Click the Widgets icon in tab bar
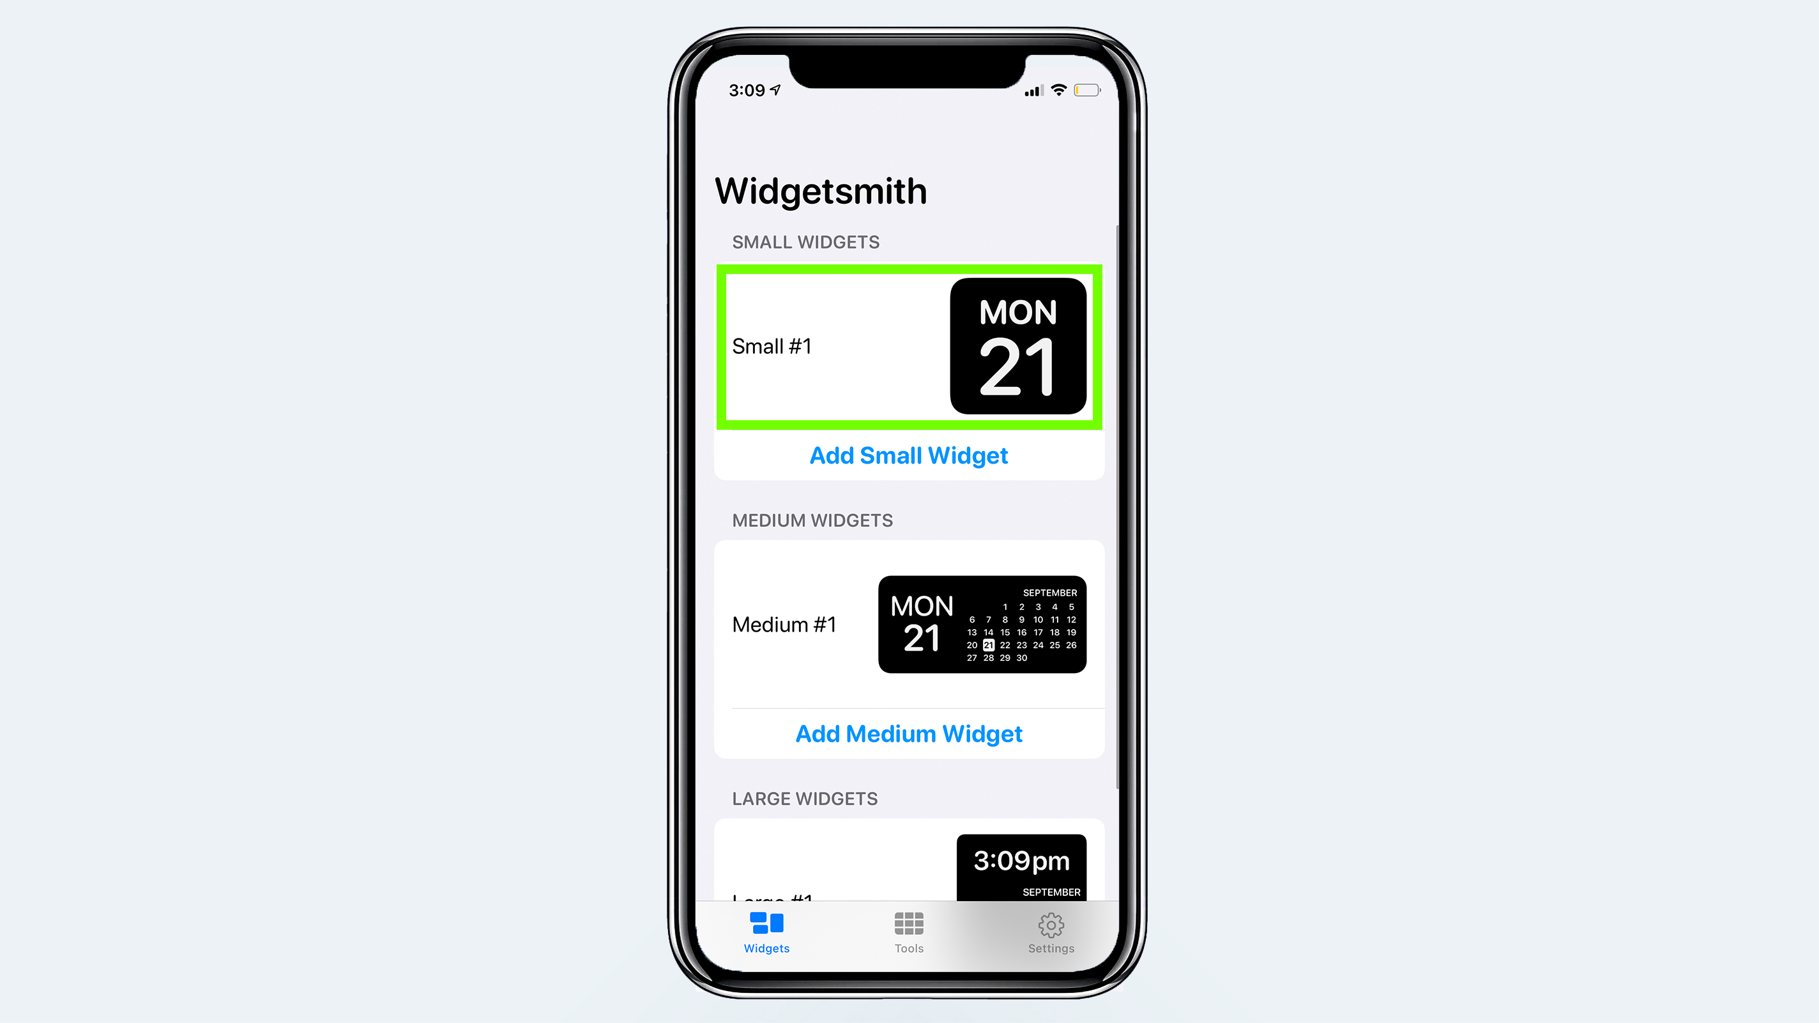The image size is (1819, 1023). coord(766,930)
